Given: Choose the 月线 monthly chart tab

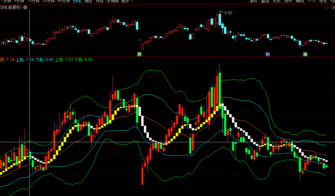Looking at the screenshot, I should [99, 1].
